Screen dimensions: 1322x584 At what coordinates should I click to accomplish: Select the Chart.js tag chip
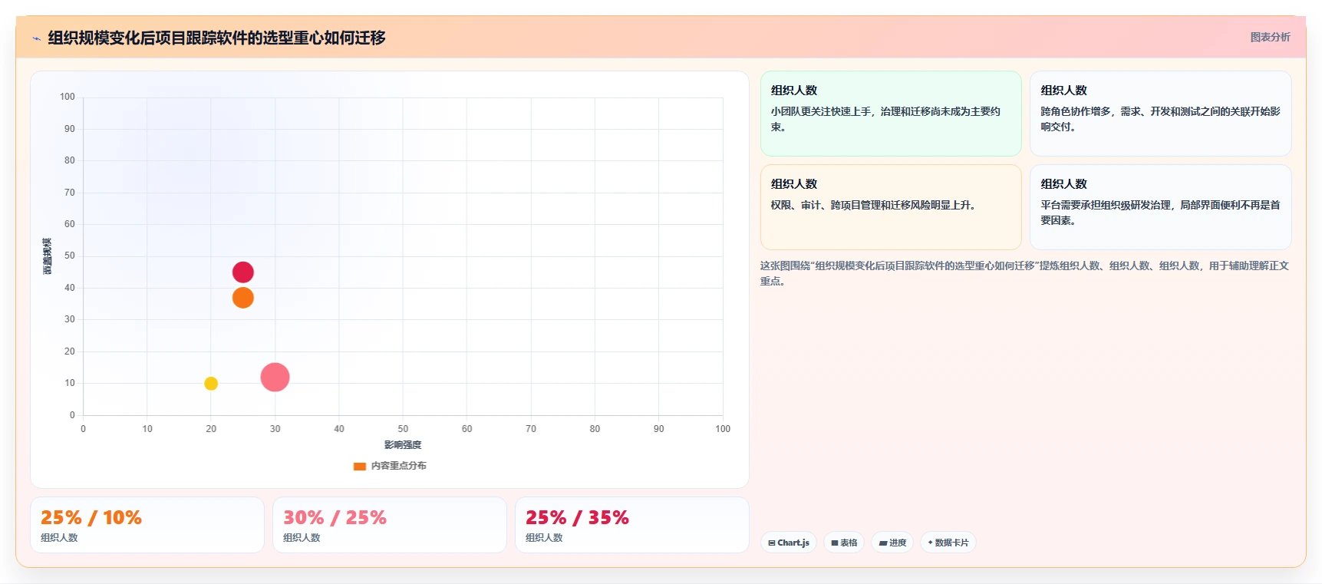789,543
